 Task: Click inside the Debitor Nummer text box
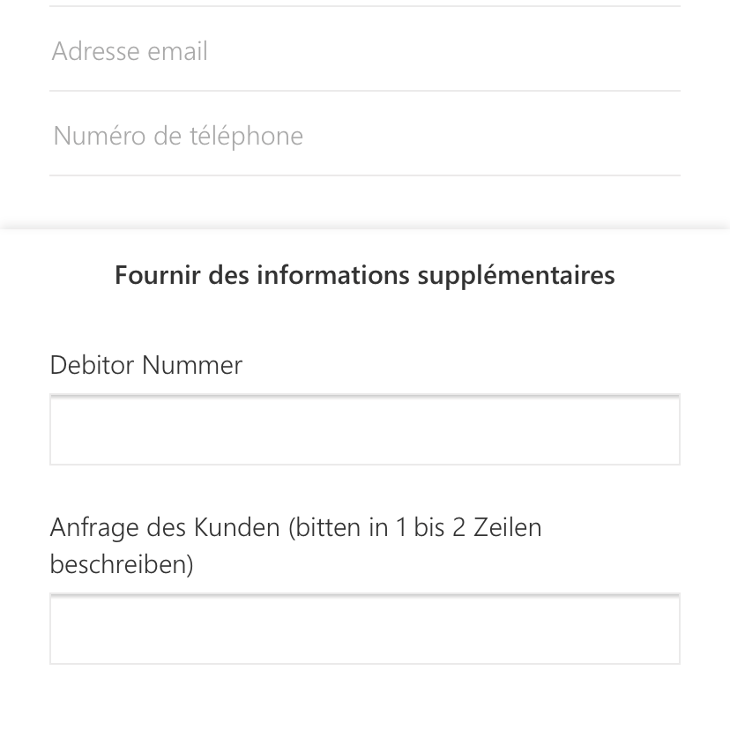pos(364,430)
